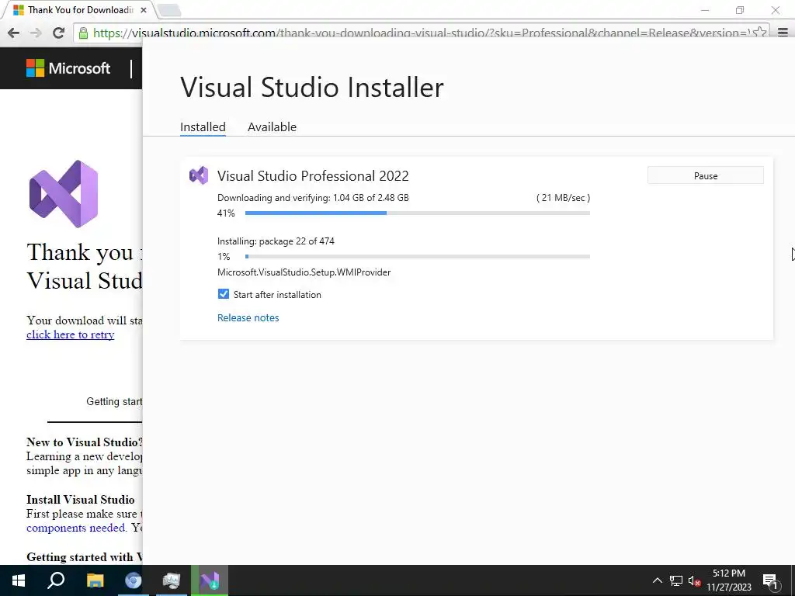This screenshot has width=795, height=596.
Task: Click the large Visual Studio logo on webpage
Action: pyautogui.click(x=64, y=193)
